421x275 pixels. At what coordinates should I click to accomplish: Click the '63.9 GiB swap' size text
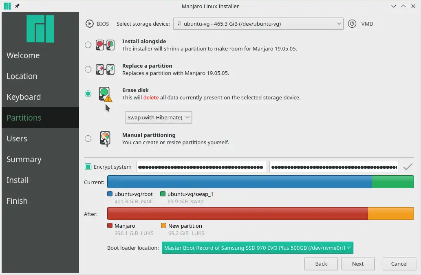pyautogui.click(x=185, y=202)
